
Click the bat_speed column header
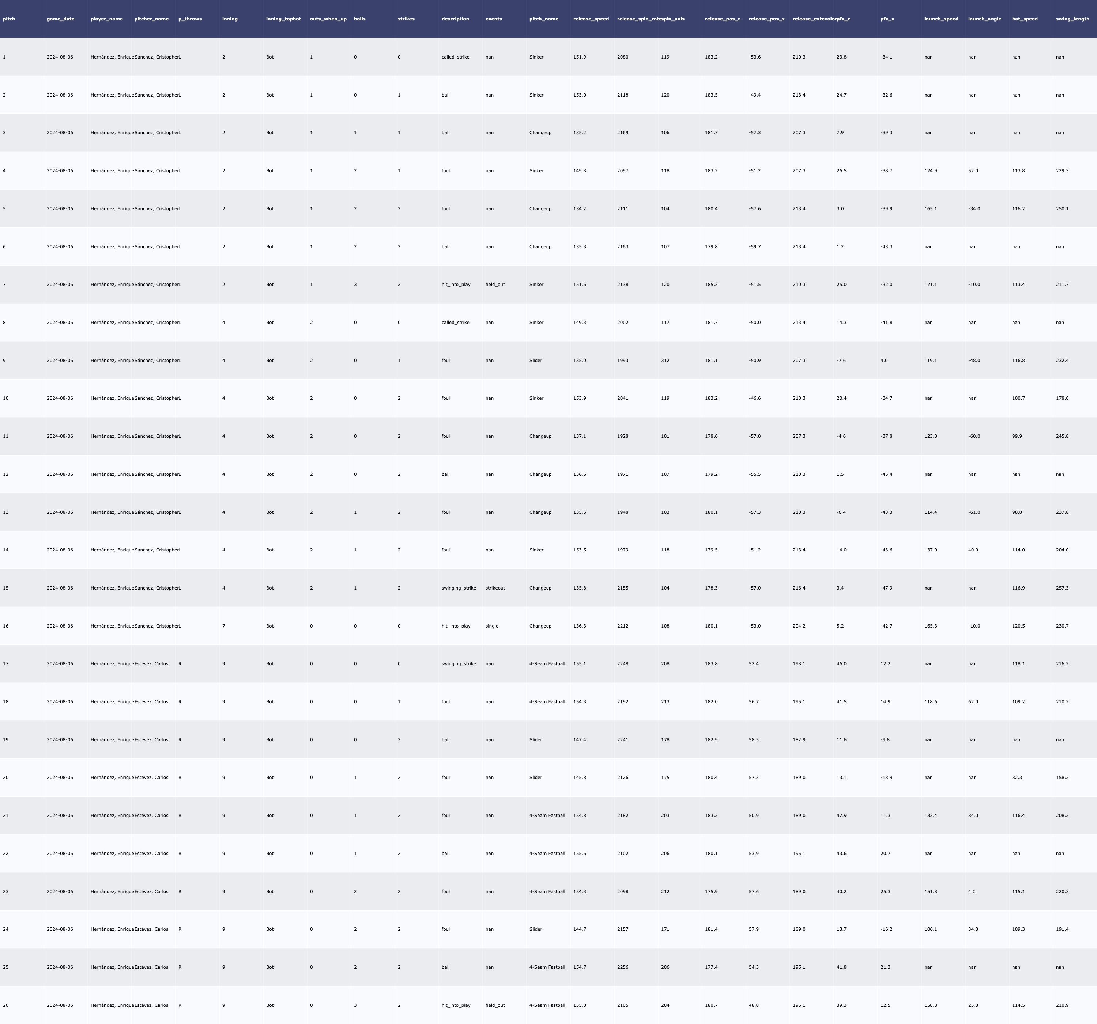pos(1025,19)
